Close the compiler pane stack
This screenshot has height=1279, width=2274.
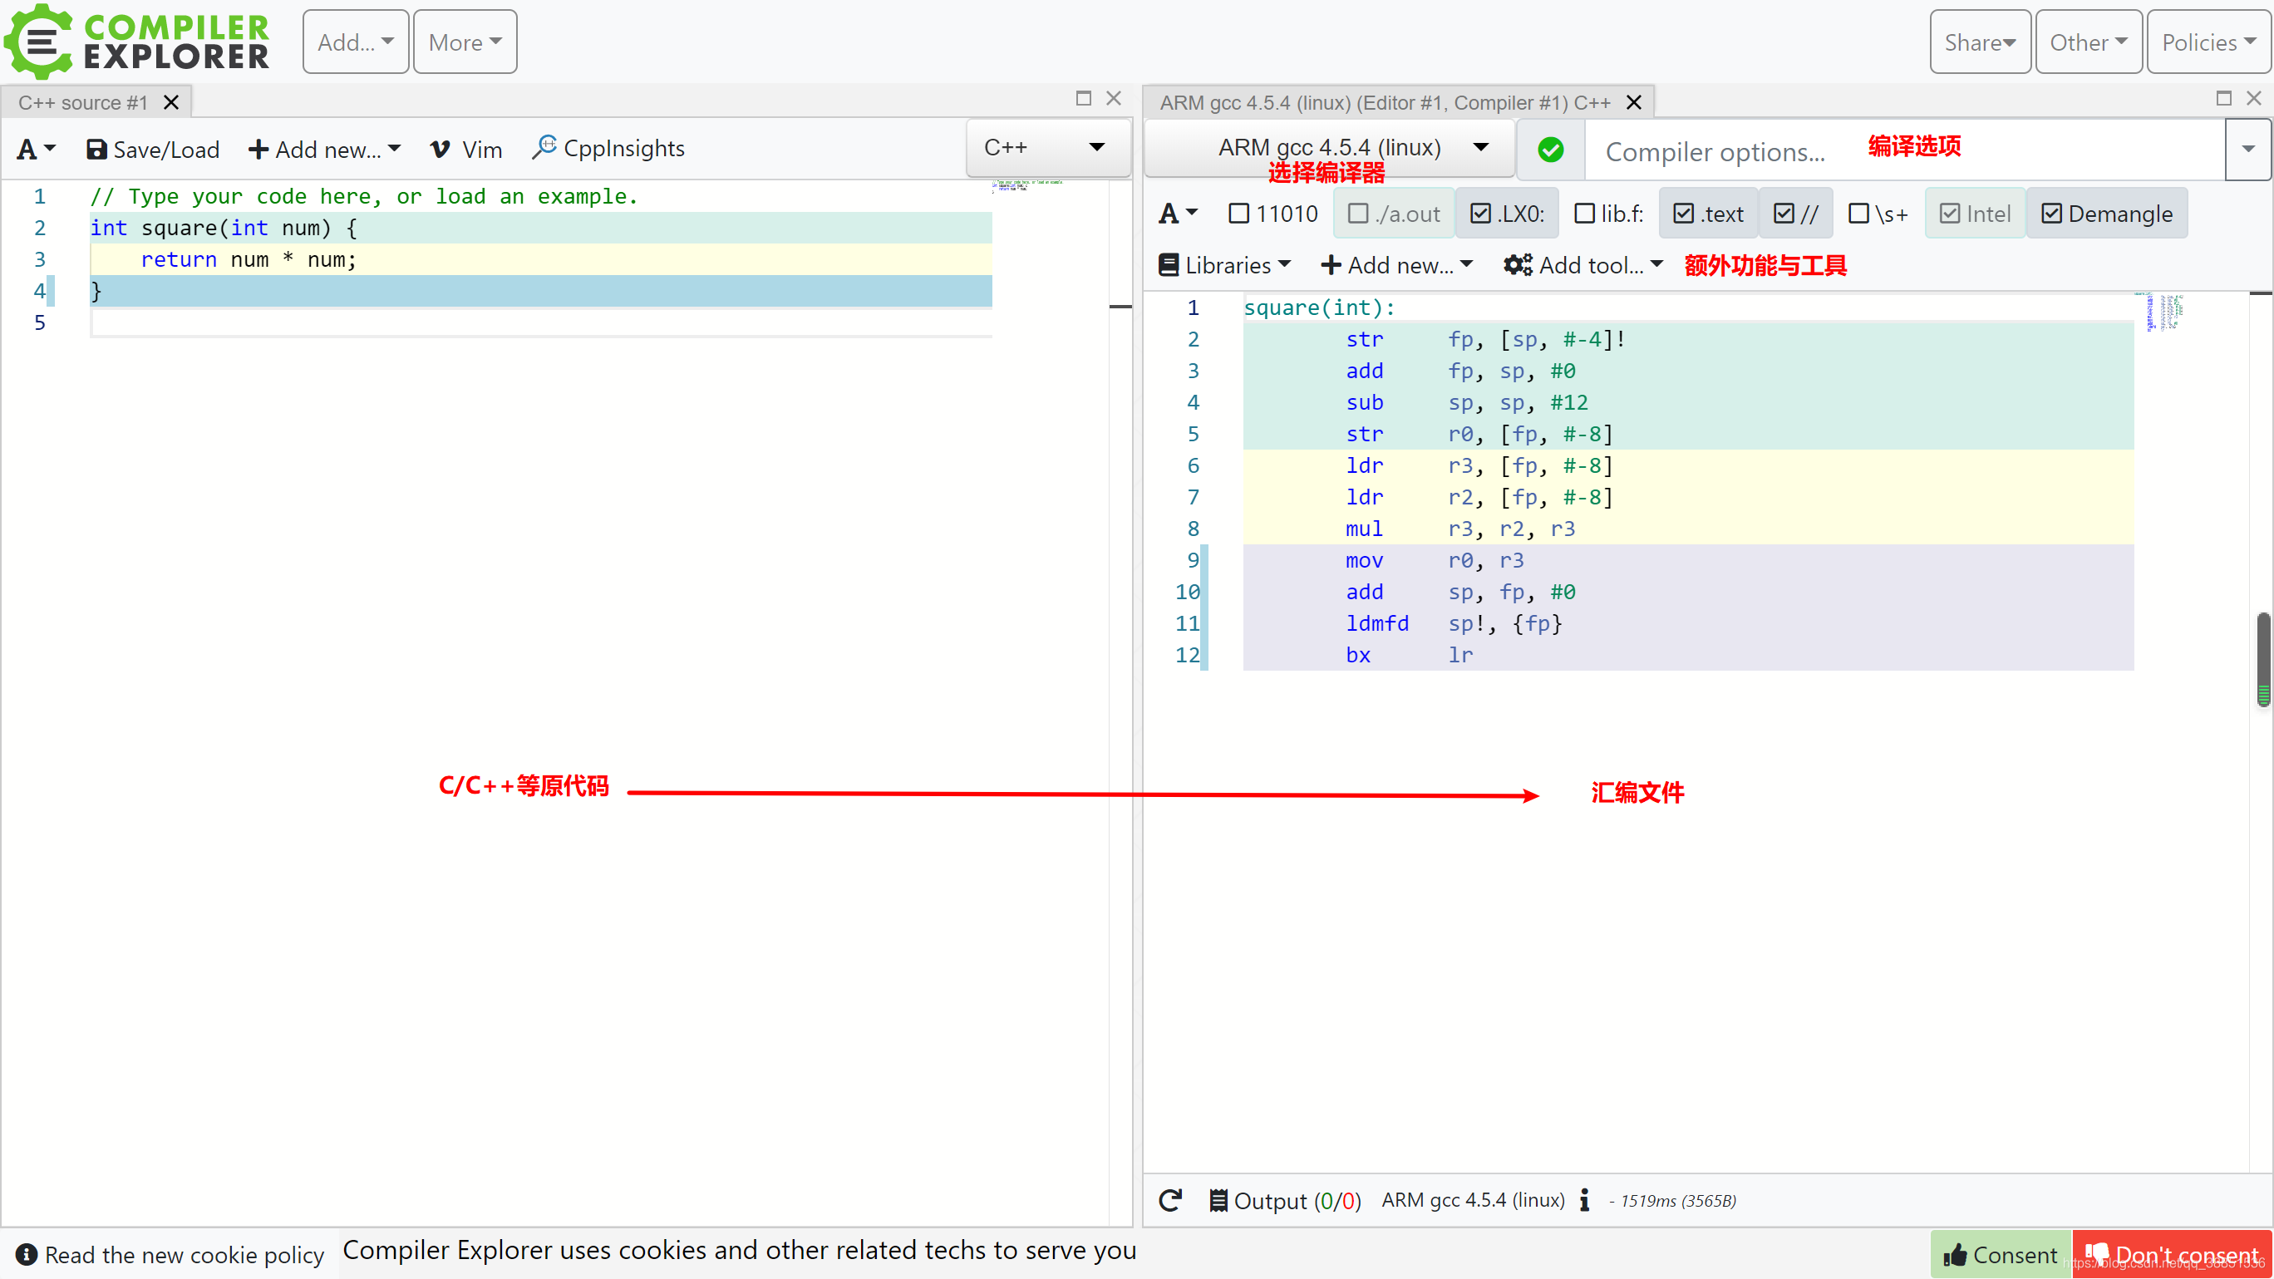pos(2254,99)
